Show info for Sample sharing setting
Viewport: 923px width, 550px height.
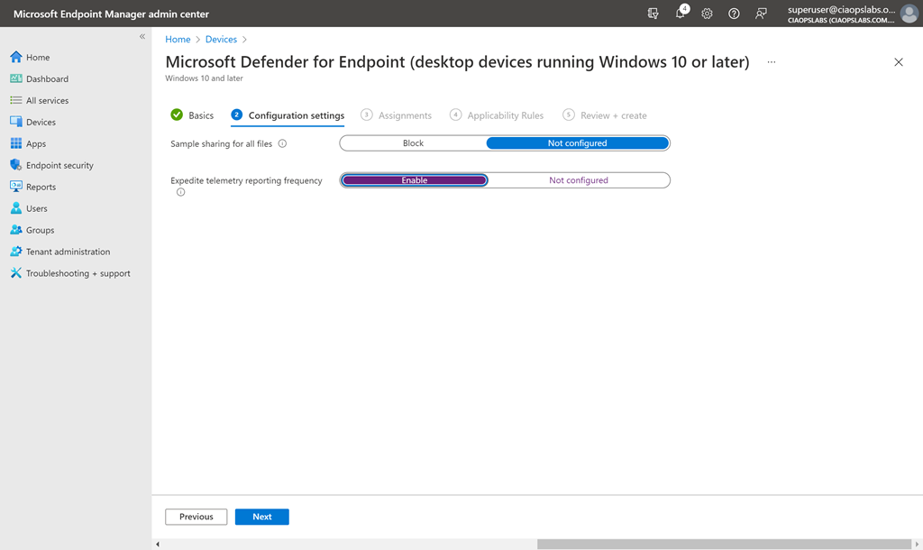click(282, 143)
